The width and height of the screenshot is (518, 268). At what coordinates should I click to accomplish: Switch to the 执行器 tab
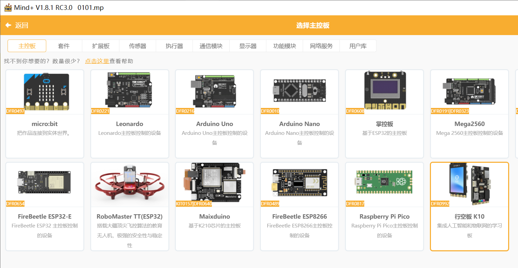[x=174, y=46]
